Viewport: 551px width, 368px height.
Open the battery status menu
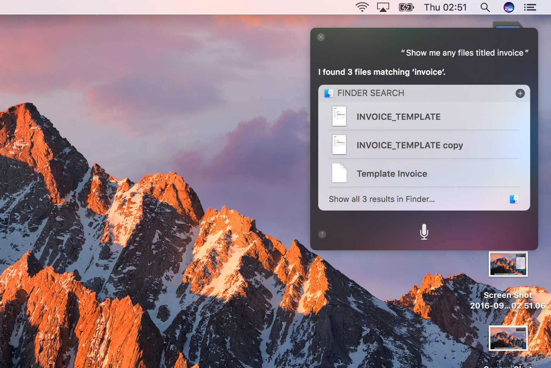click(x=406, y=7)
